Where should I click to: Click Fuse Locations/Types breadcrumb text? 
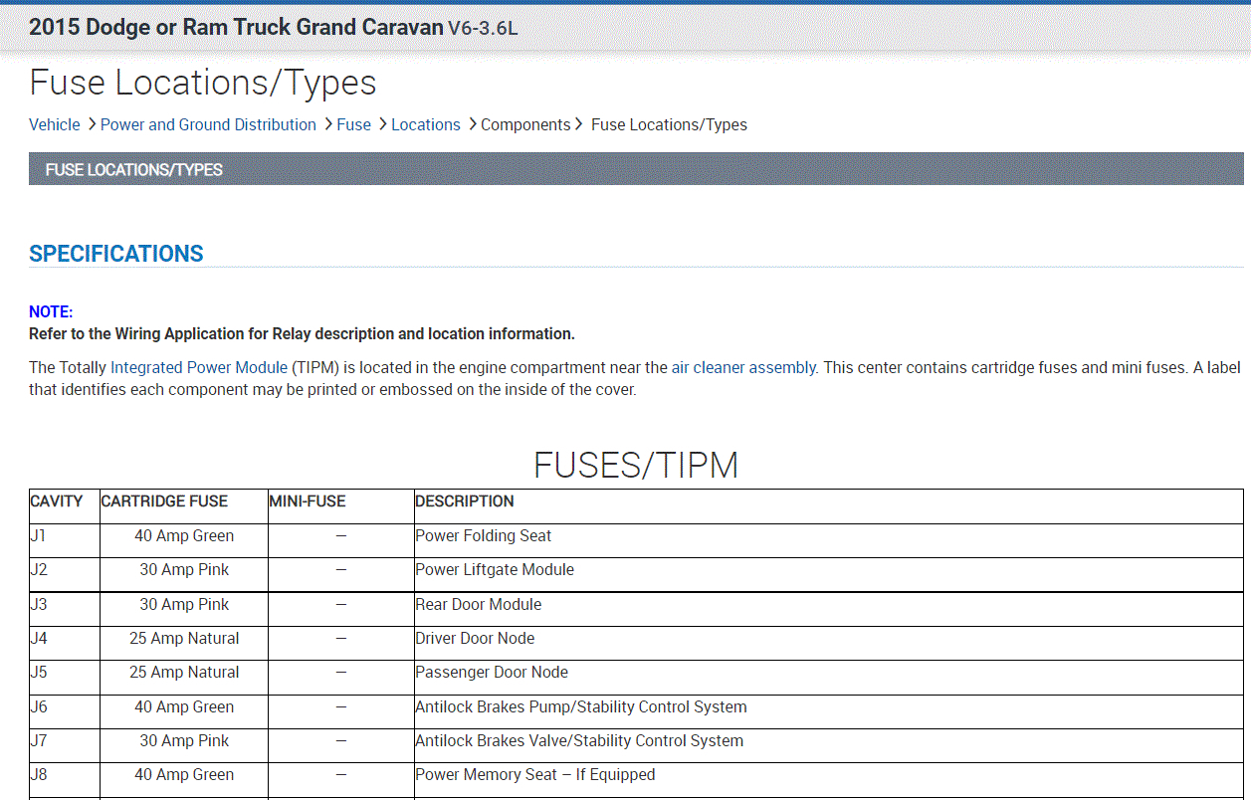tap(669, 124)
